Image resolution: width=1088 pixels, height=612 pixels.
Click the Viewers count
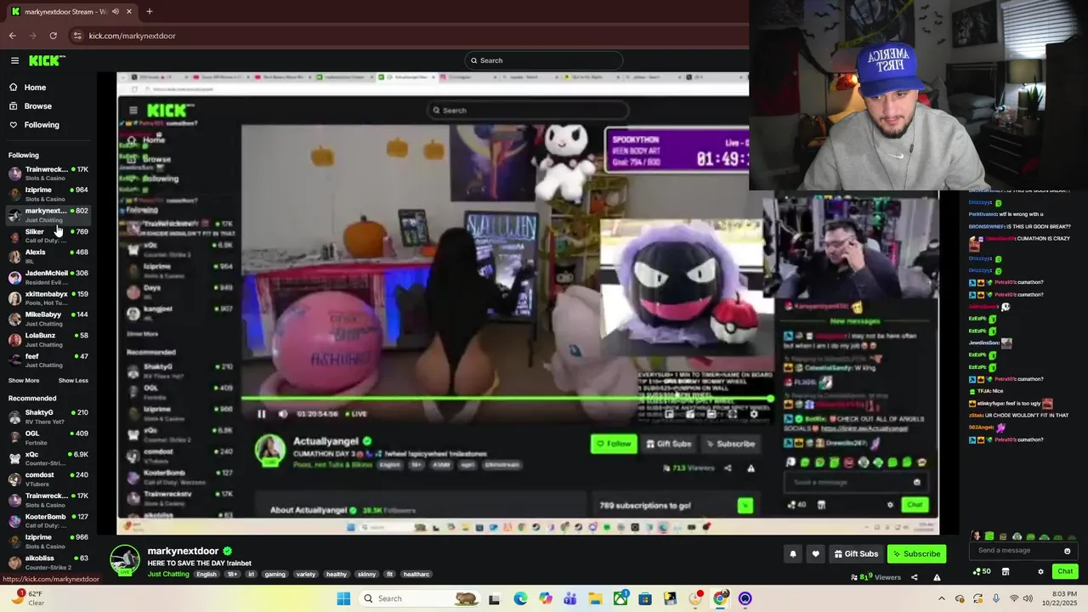[x=875, y=577]
